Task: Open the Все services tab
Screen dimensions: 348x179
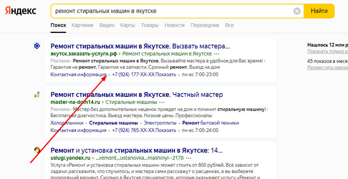Action: click(229, 25)
